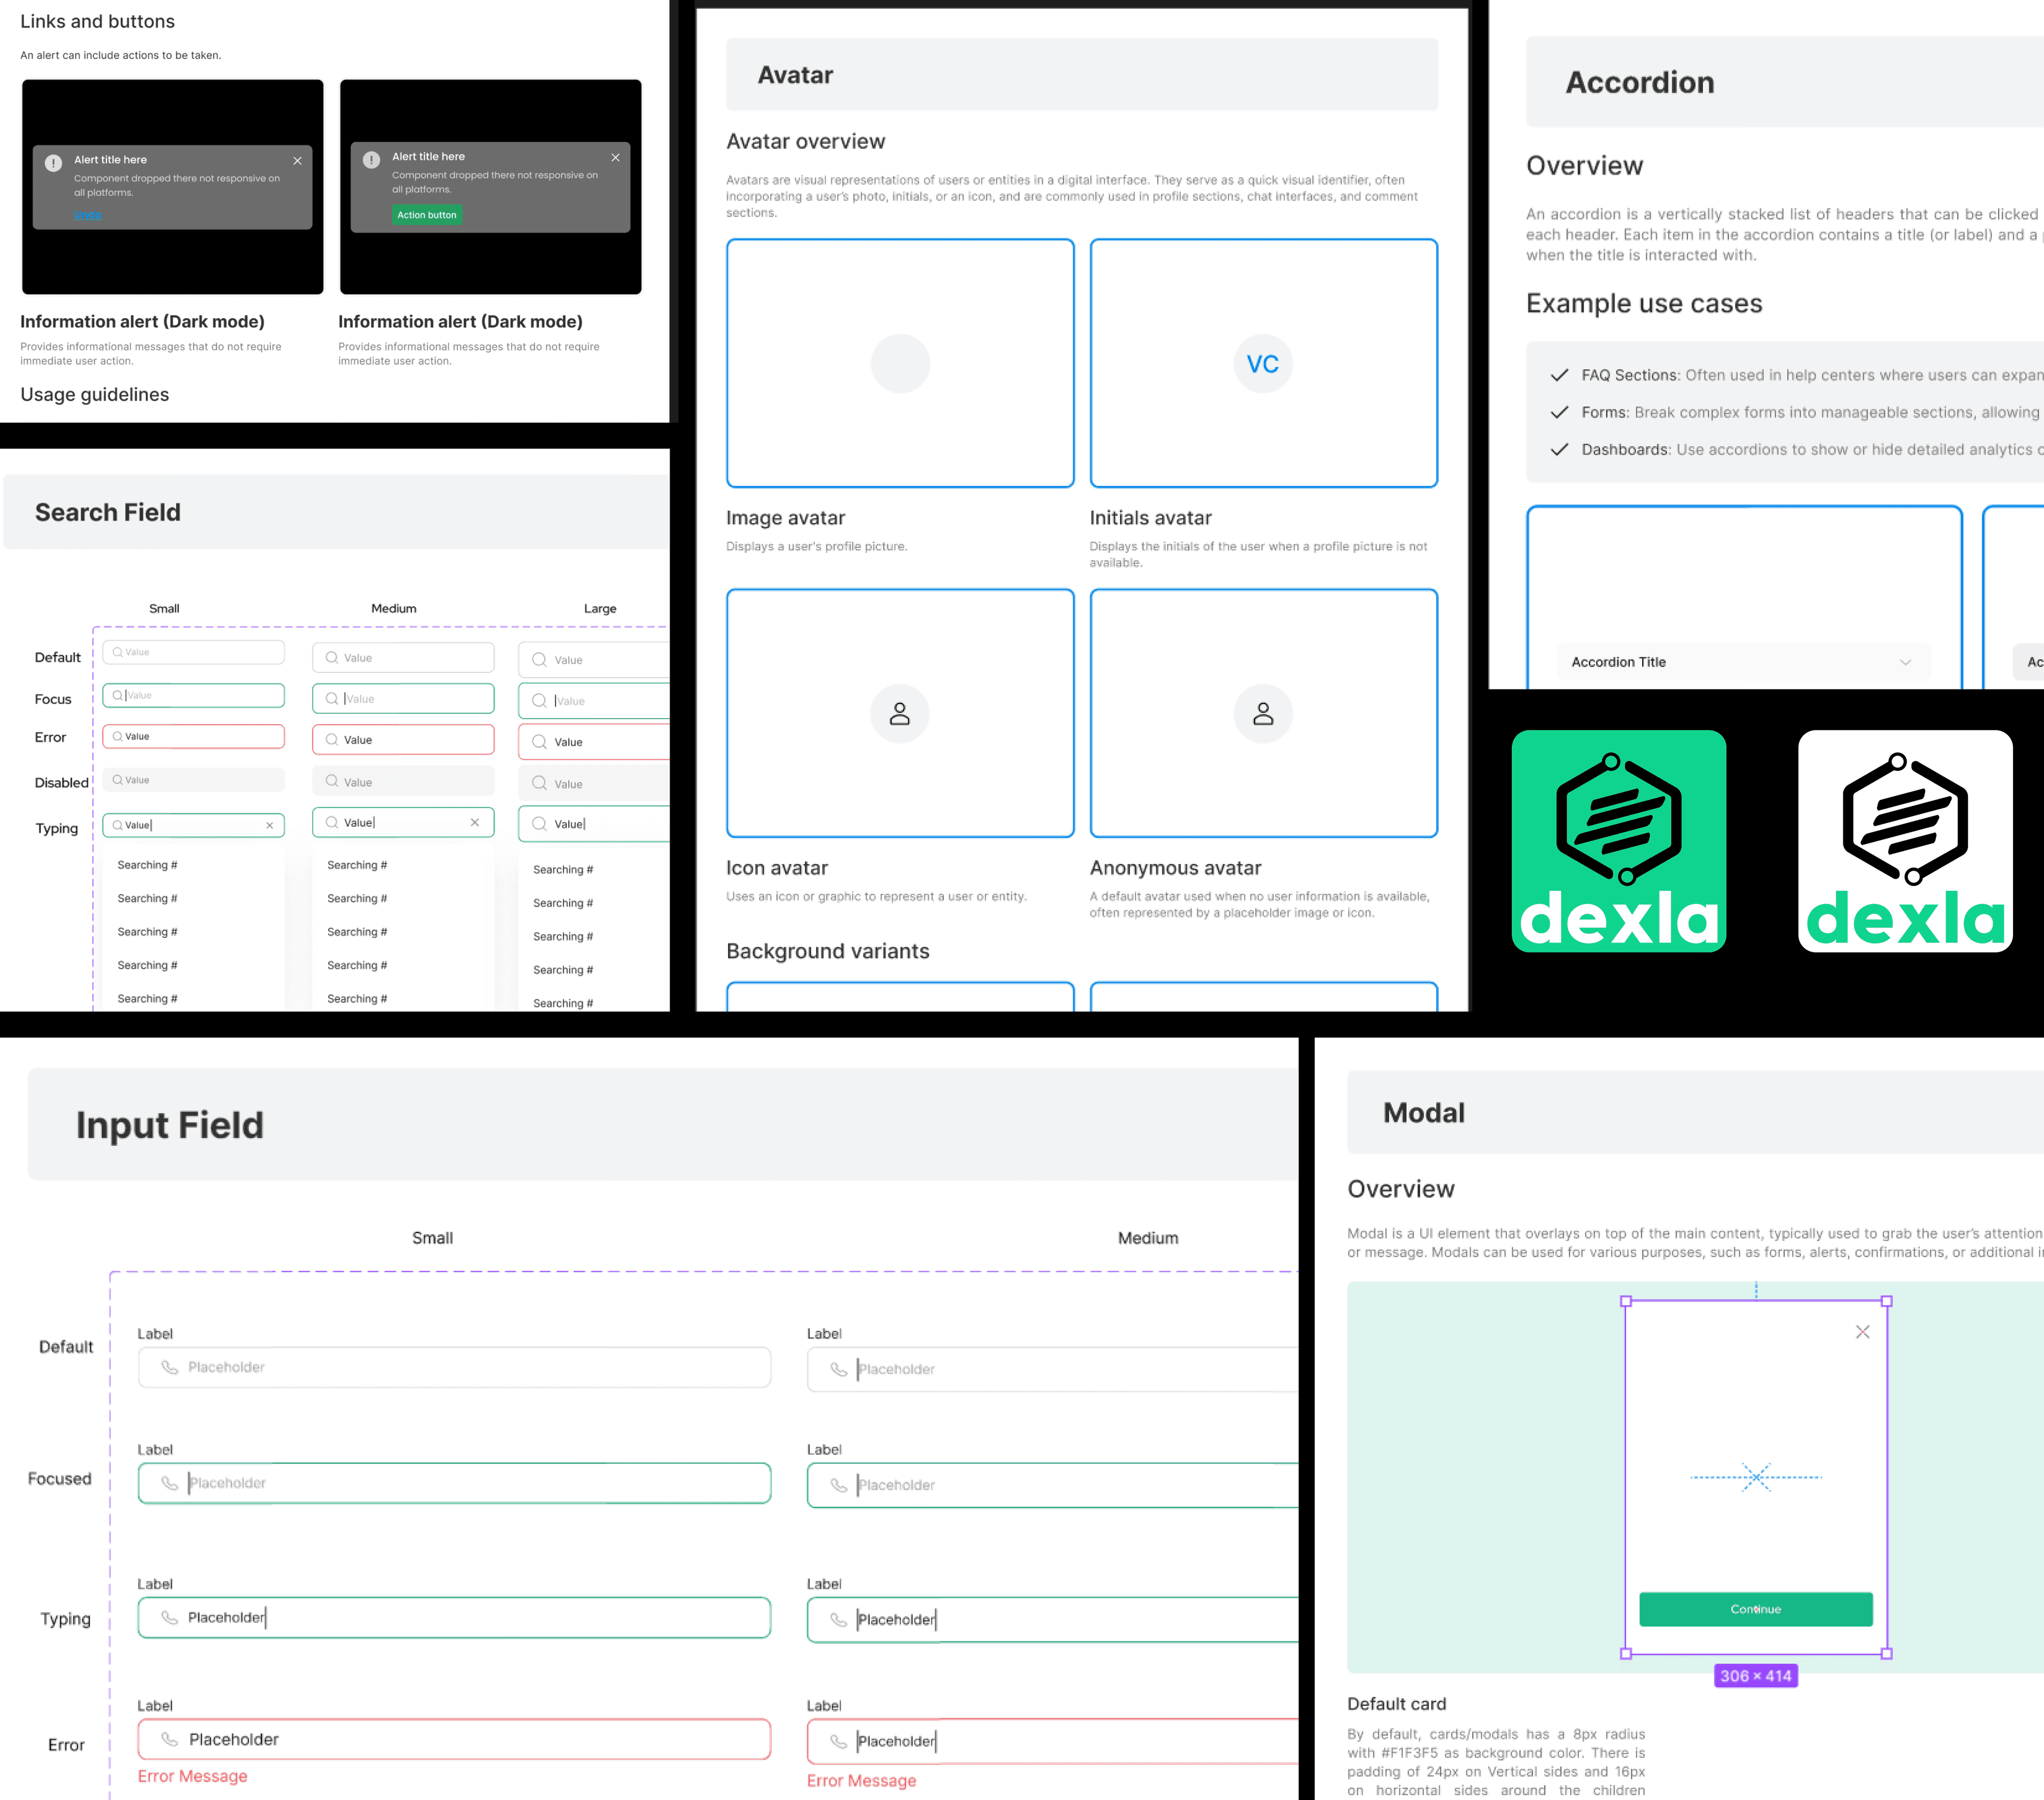Close the alert containing the Undo link
The height and width of the screenshot is (1800, 2044).
coord(297,161)
